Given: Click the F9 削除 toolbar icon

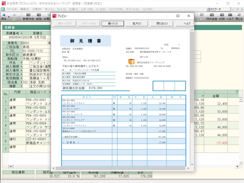Looking at the screenshot, I should click(x=39, y=15).
